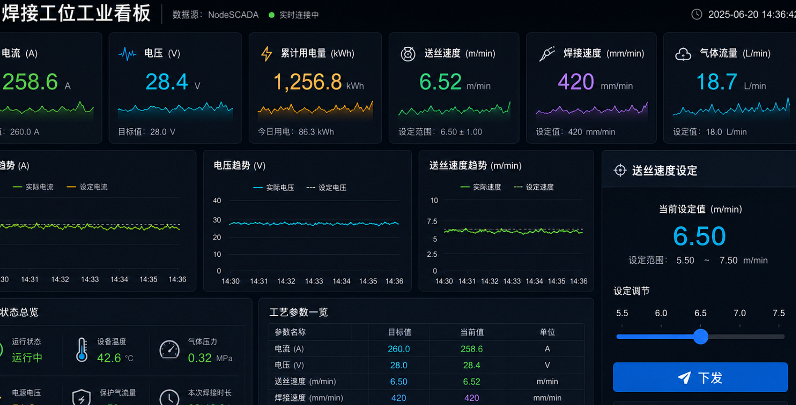Click the 电流 (A) table row name
The width and height of the screenshot is (796, 405).
coord(289,349)
